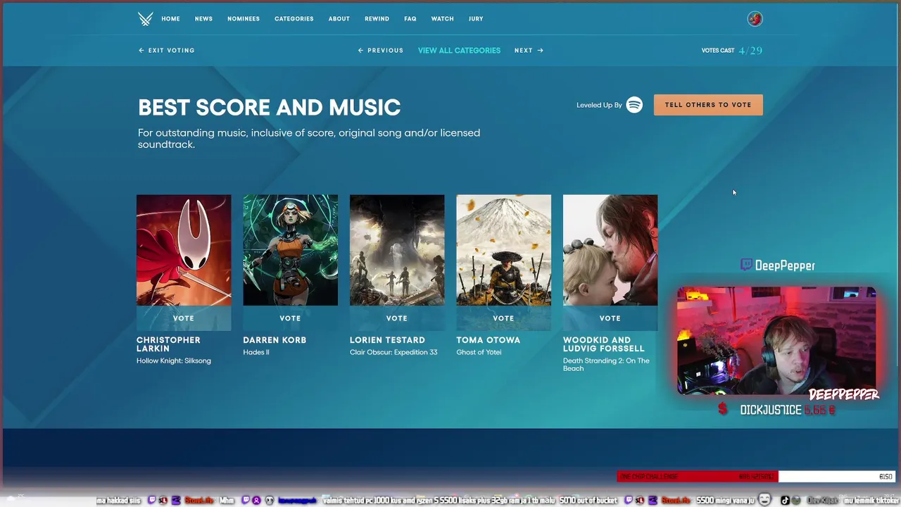Screen dimensions: 901x507
Task: Click Death Stranding 2: On The Beach caption
Action: 606,364
